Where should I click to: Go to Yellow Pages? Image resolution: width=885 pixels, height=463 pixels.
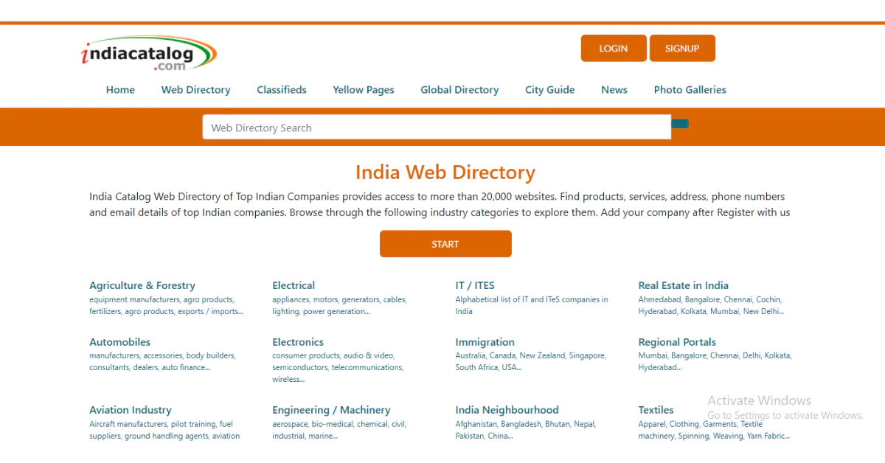[x=363, y=89]
